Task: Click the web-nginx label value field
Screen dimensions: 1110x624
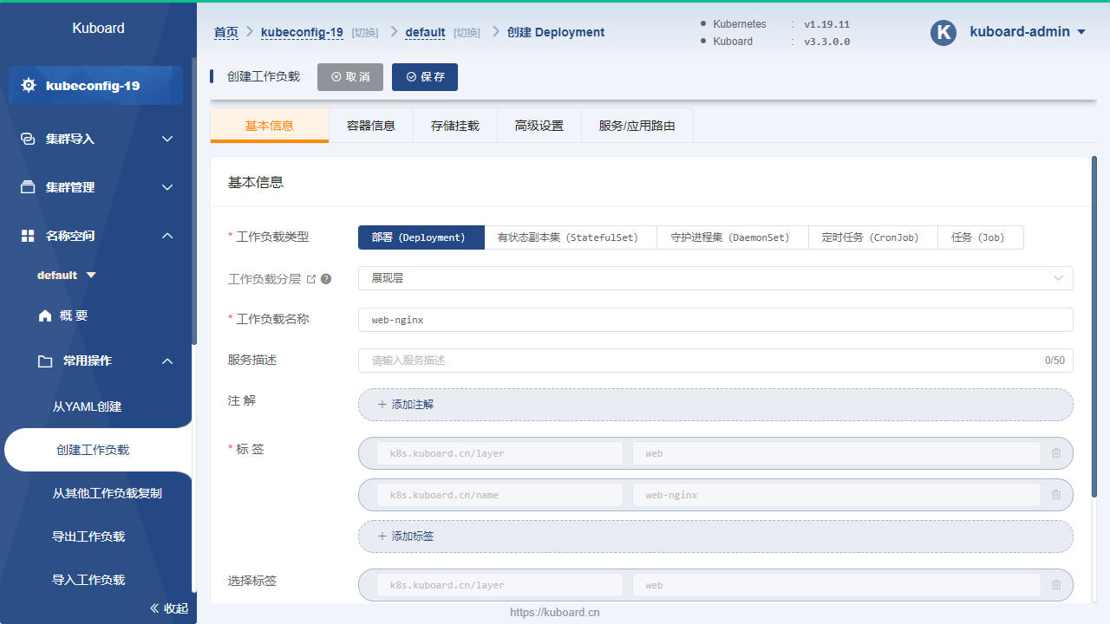Action: tap(837, 495)
